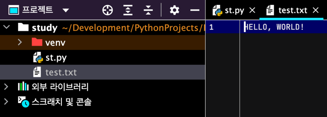Click the project view window icon
Image resolution: width=327 pixels, height=117 pixels.
point(14,10)
